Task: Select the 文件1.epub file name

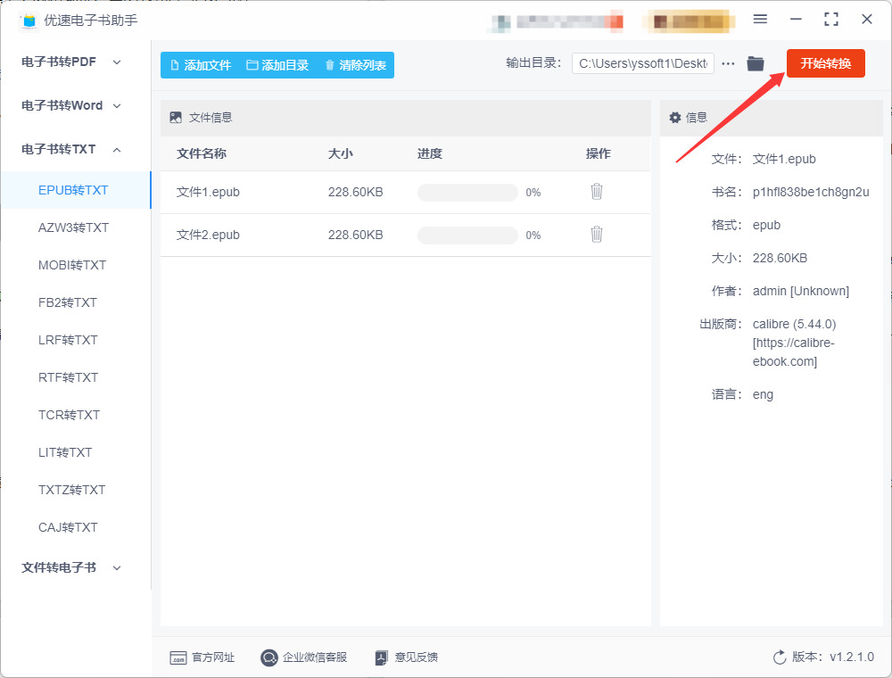Action: tap(208, 193)
